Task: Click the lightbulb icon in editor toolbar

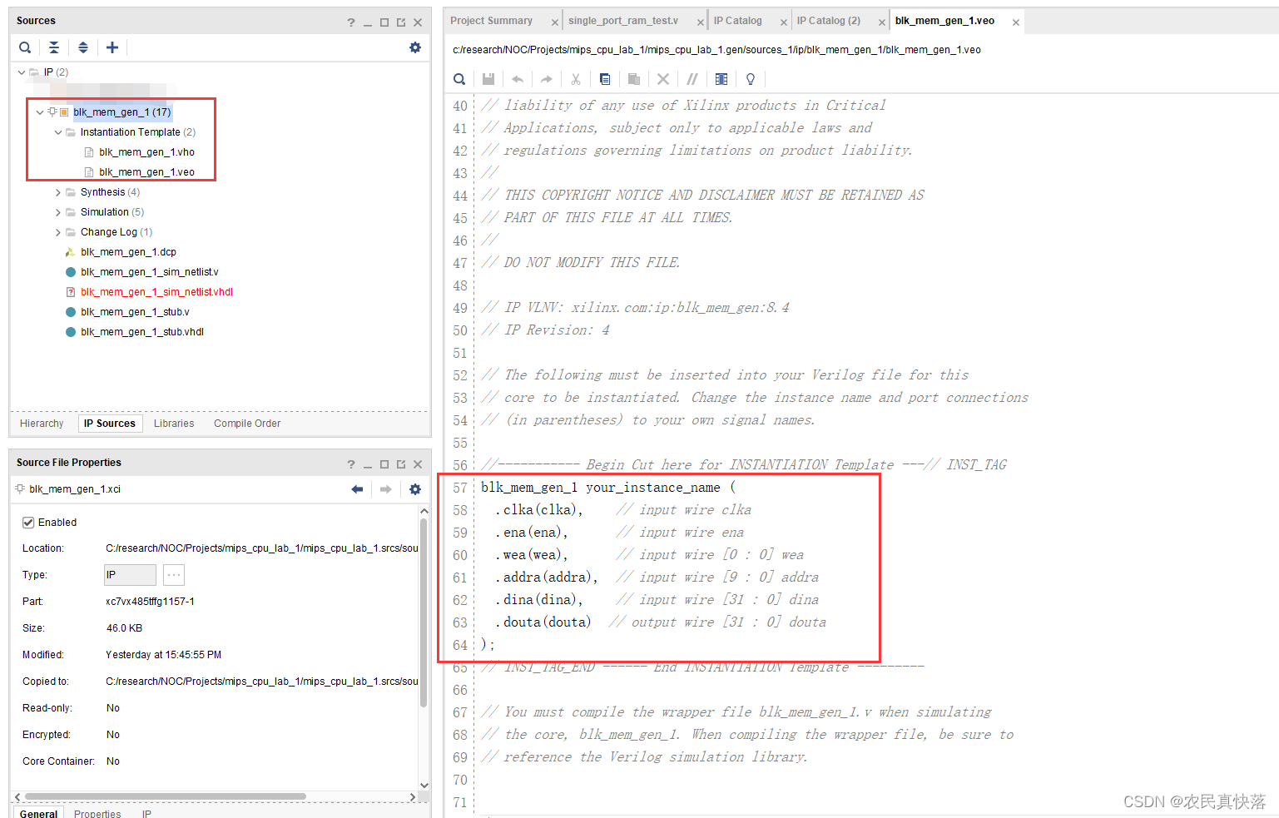Action: [750, 79]
